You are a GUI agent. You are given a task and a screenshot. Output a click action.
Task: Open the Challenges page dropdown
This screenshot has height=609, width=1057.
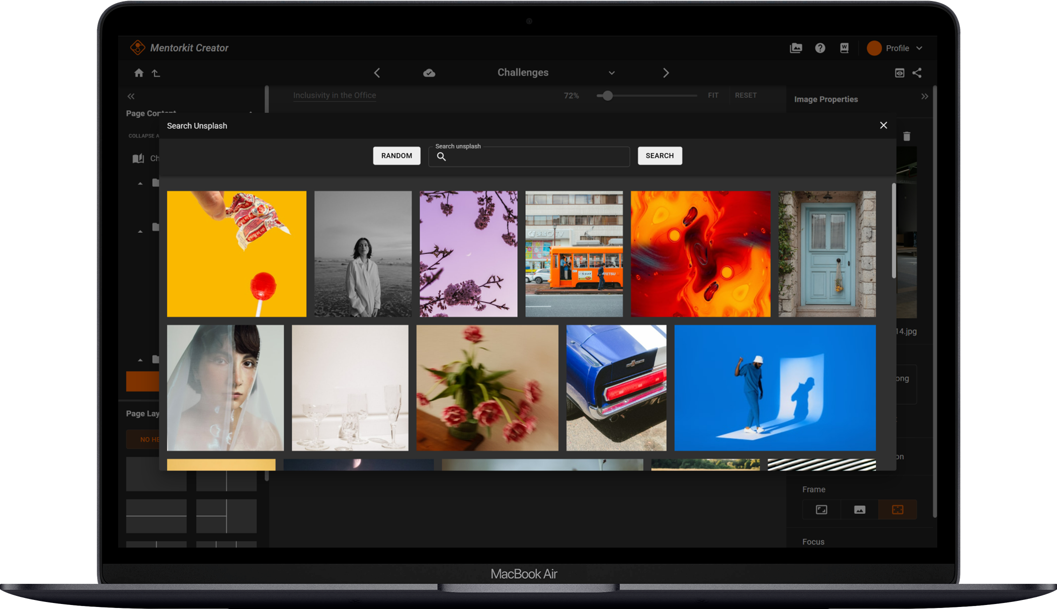pos(611,73)
